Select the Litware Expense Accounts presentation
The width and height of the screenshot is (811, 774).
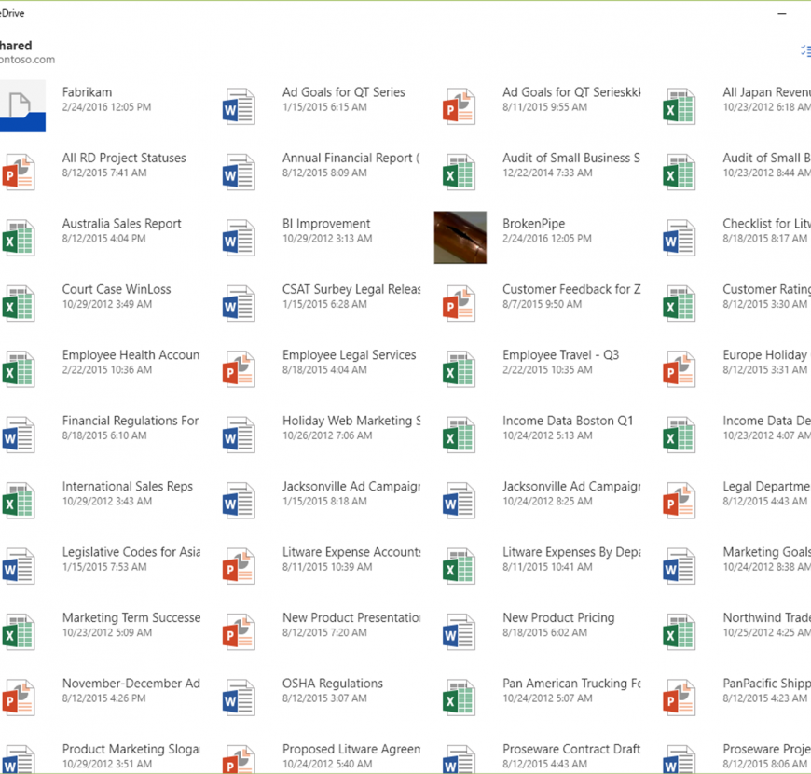point(351,552)
